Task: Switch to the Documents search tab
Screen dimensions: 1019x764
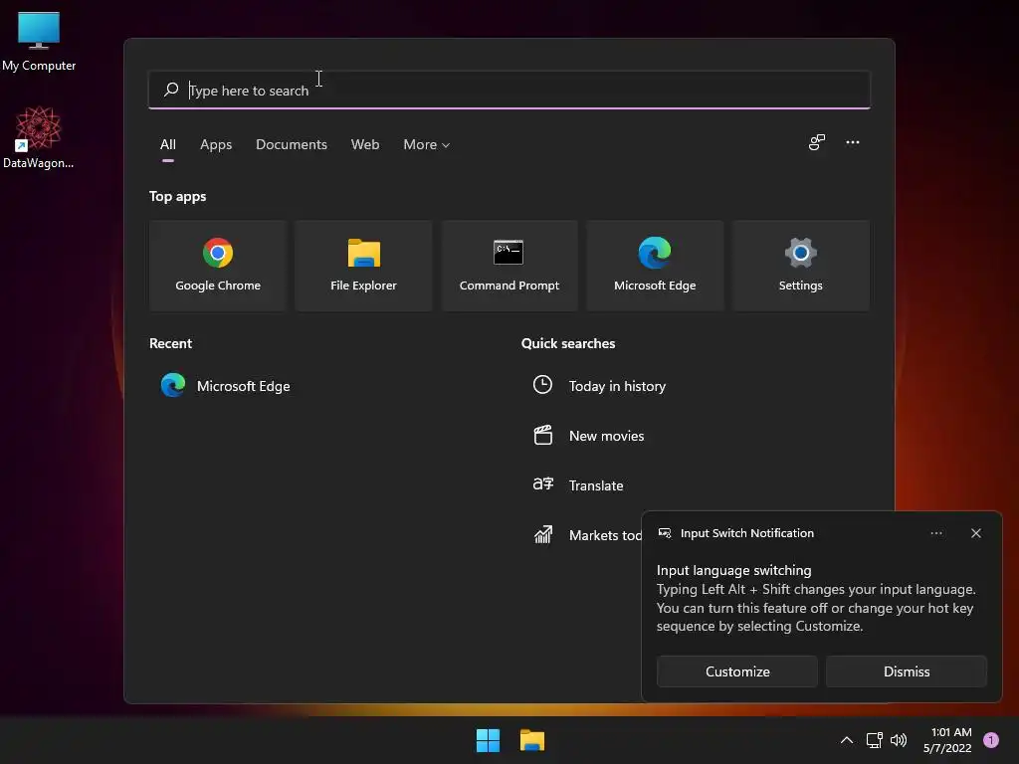Action: click(x=292, y=145)
